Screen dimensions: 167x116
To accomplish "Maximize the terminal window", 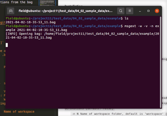I will [148, 11].
